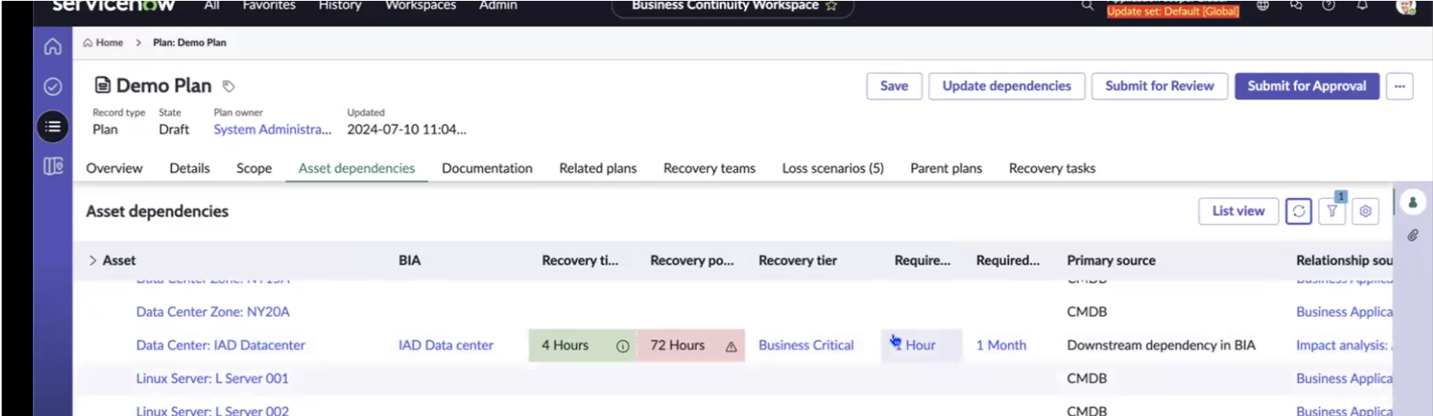The image size is (1433, 416).
Task: Switch to the Overview tab
Action: (x=114, y=168)
